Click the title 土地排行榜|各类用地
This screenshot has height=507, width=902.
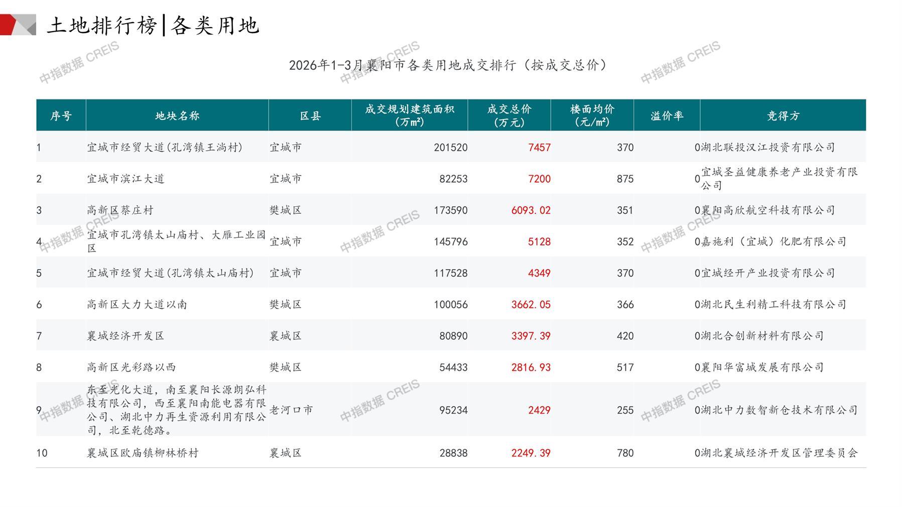(153, 26)
